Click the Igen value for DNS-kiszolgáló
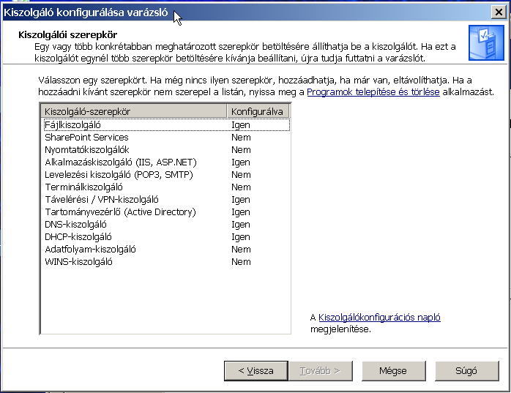 click(x=241, y=225)
